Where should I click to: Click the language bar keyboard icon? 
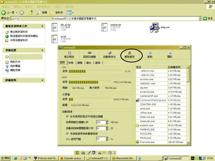pos(83,153)
